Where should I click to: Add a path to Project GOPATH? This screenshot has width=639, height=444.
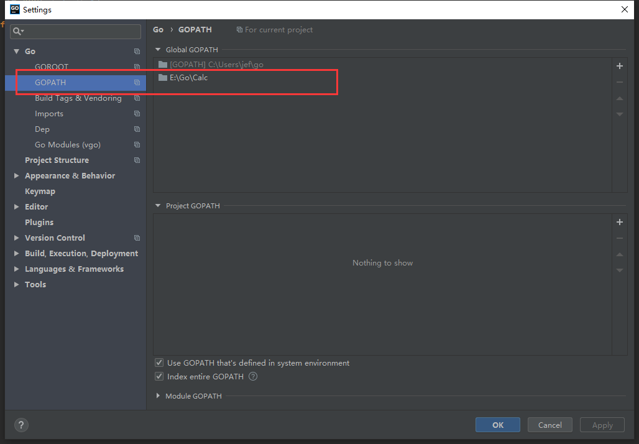(x=620, y=222)
